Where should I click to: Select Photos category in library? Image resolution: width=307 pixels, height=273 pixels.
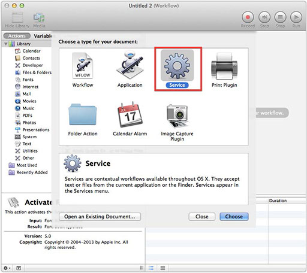point(25,123)
